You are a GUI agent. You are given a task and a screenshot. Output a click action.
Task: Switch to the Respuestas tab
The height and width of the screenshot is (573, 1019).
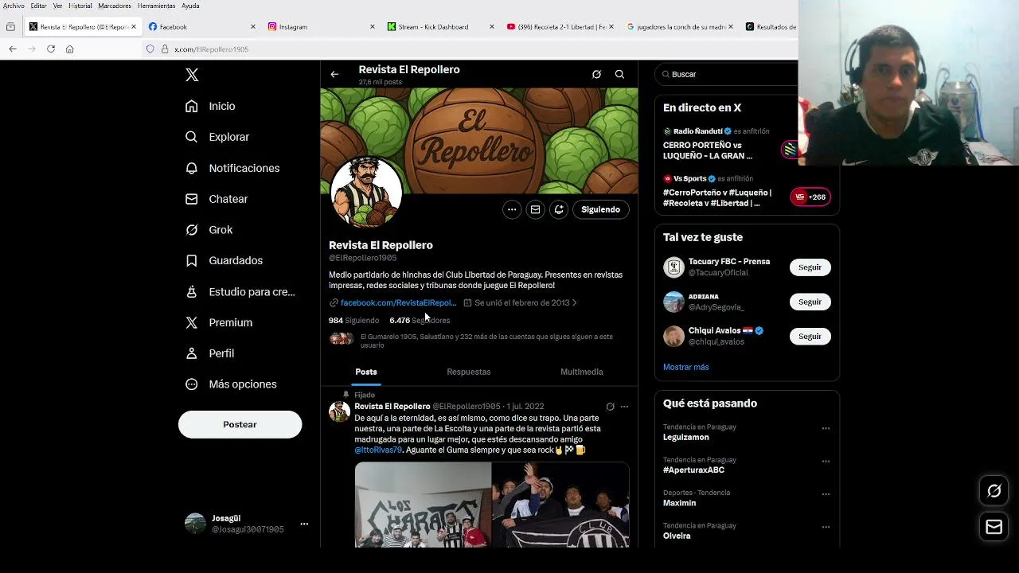(468, 372)
